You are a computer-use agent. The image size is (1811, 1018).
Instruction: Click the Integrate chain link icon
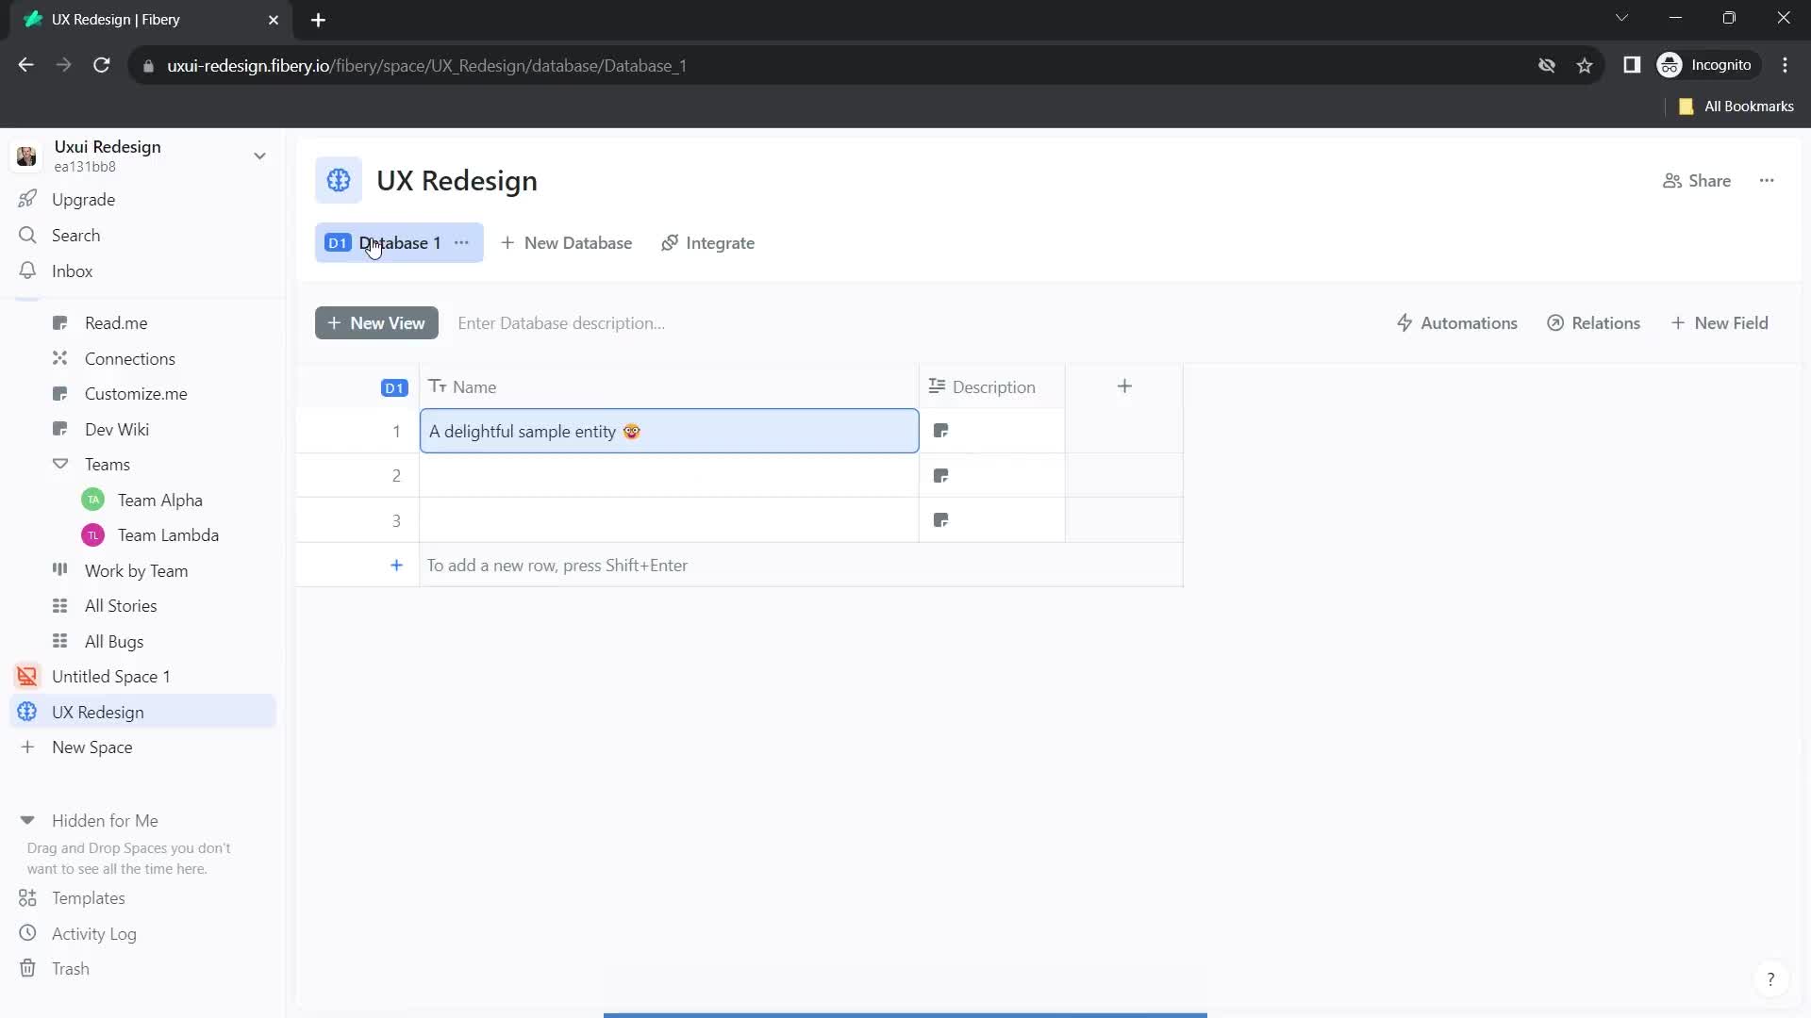tap(671, 242)
